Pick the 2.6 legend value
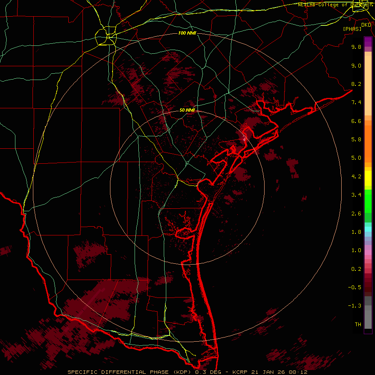 point(356,214)
